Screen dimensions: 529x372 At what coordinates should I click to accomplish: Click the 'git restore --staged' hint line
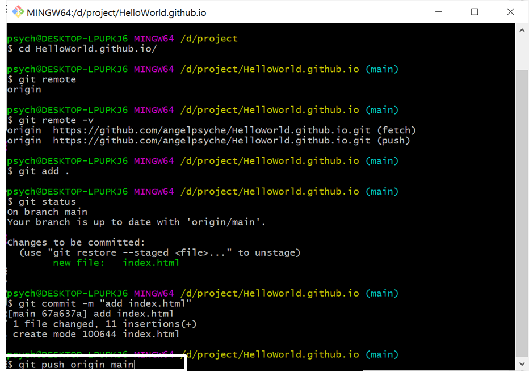[160, 253]
